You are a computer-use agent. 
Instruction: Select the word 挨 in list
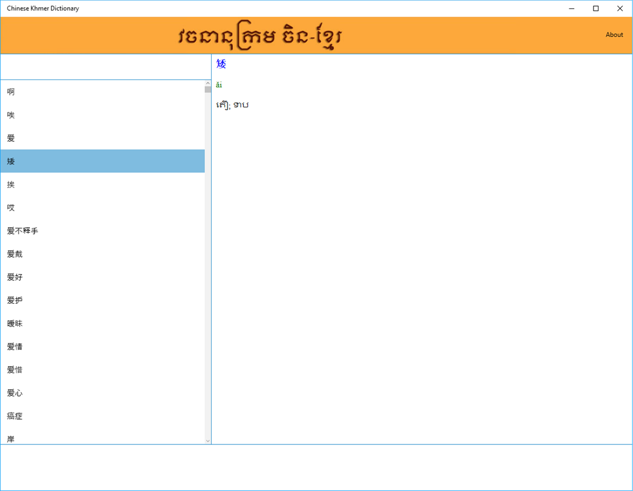click(102, 184)
